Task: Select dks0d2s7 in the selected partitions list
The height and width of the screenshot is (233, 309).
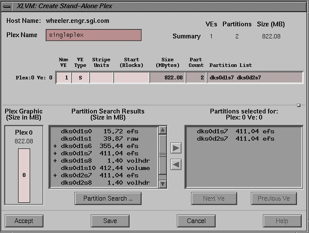Action: 235,139
